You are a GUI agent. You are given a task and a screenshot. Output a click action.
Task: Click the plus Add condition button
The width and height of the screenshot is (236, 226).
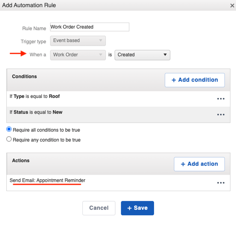195,80
